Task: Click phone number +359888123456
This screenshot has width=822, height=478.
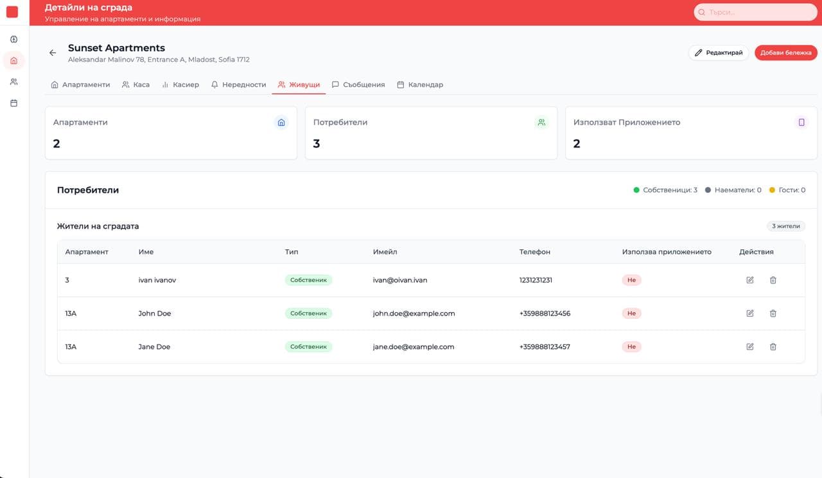Action: coord(545,314)
